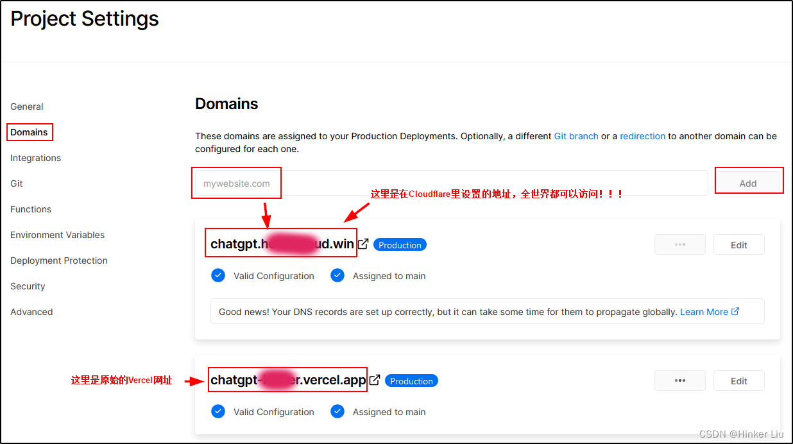Click Valid Configuration check icon for .win domain

(218, 276)
